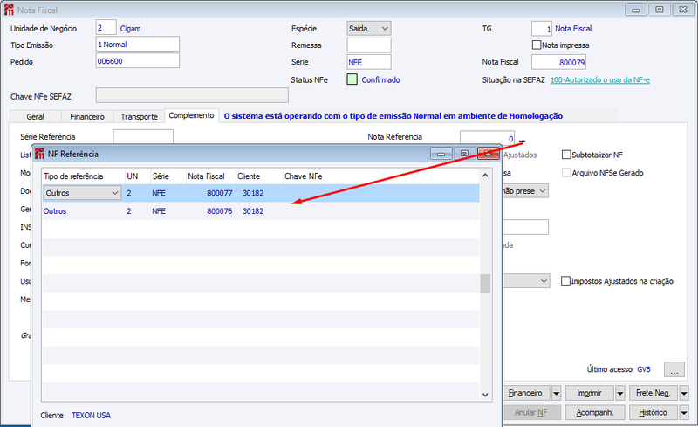Switch to the Financeiro tab
Image resolution: width=698 pixels, height=427 pixels.
[87, 116]
